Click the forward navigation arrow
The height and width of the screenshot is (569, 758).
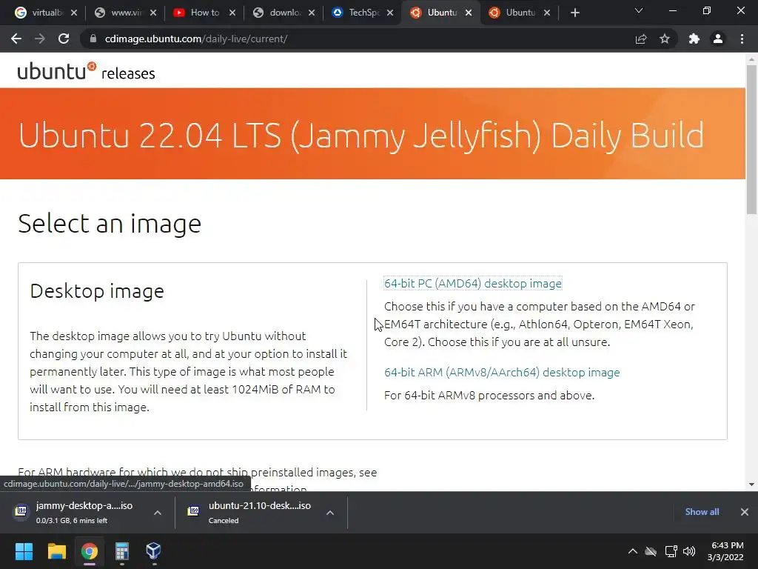[x=40, y=39]
